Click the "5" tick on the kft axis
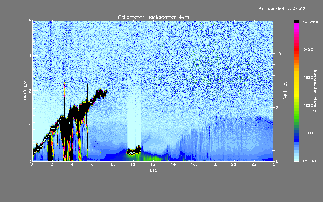The height and width of the screenshot is (202, 323). coord(277,107)
